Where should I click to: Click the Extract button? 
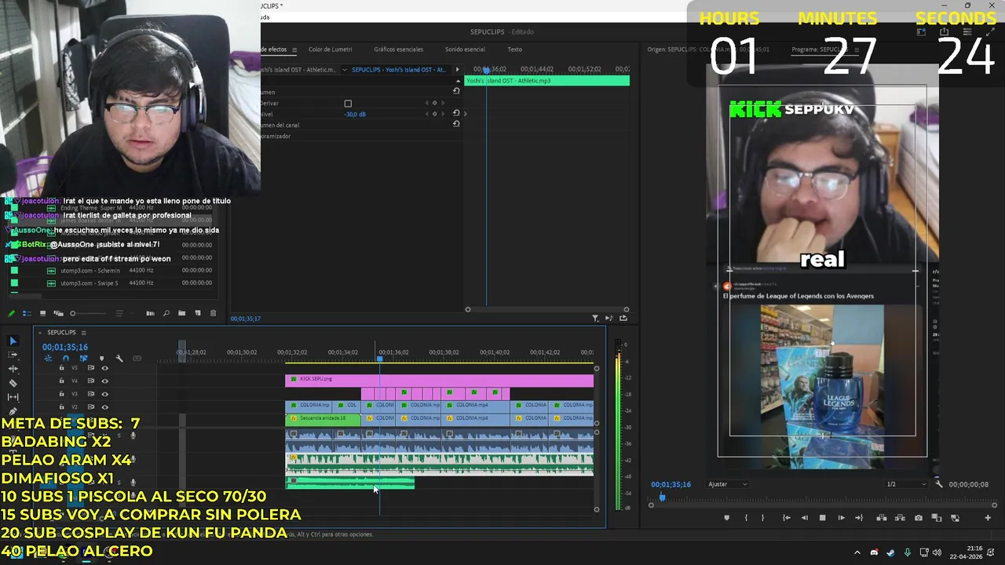coord(899,518)
